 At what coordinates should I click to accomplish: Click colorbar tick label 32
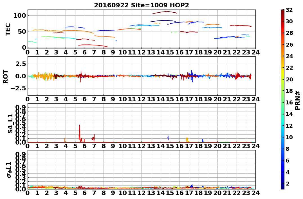[x=289, y=10]
